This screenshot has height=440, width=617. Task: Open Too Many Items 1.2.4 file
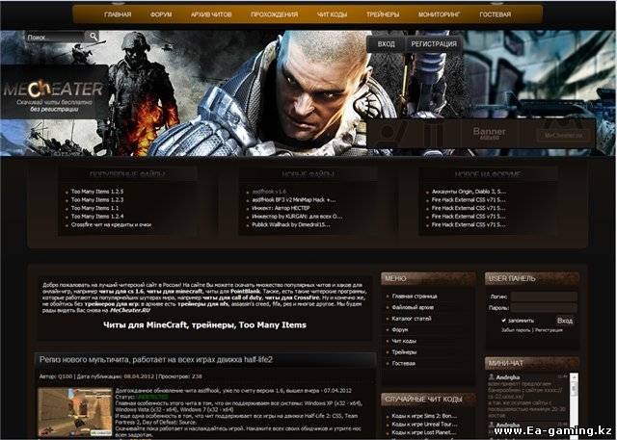pos(97,217)
